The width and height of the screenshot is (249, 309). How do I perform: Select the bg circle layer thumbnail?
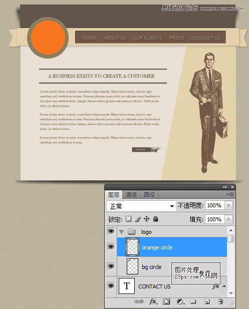pyautogui.click(x=132, y=266)
